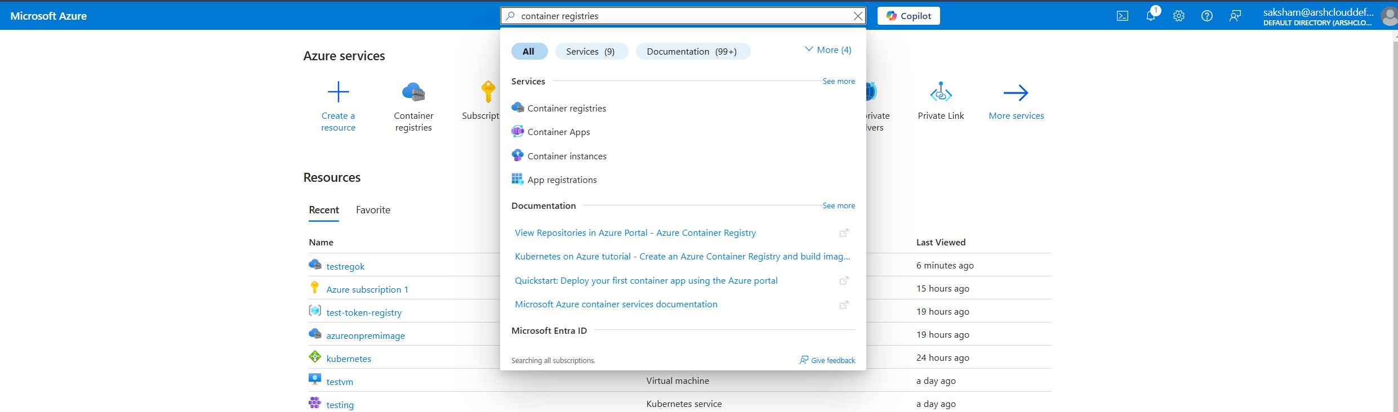Click into the container registries search field
This screenshot has height=412, width=1398.
click(682, 16)
